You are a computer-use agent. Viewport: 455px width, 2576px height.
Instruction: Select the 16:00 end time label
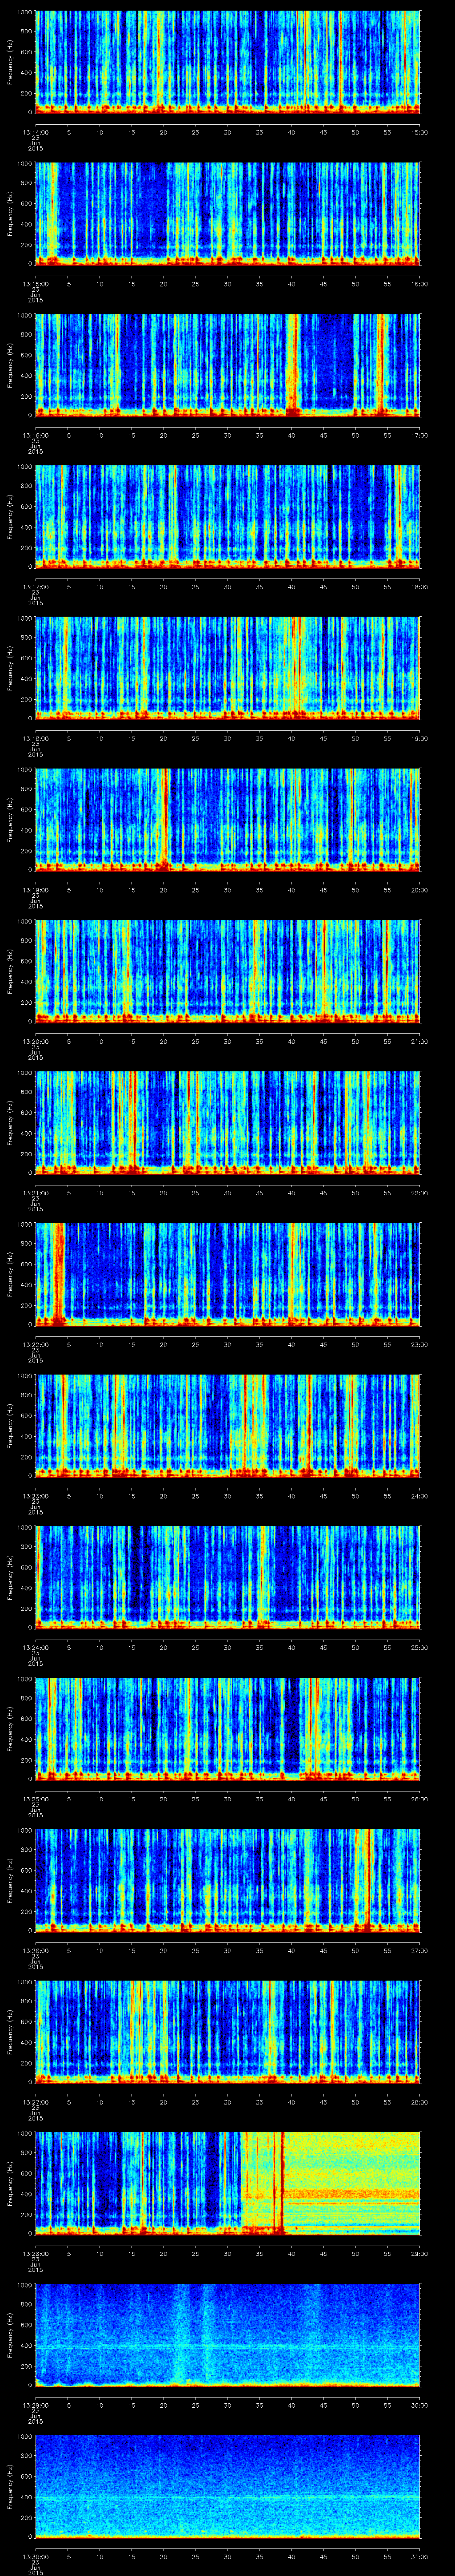pos(419,284)
